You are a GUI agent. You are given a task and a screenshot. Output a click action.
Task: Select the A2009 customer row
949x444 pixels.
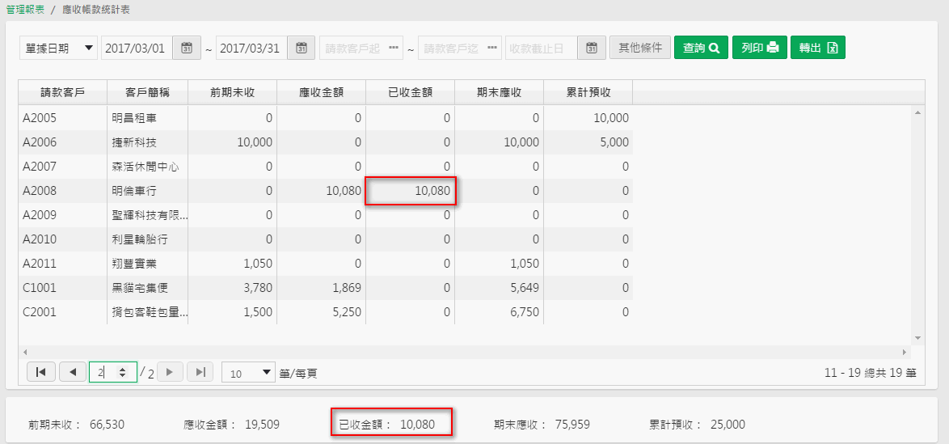click(x=326, y=215)
